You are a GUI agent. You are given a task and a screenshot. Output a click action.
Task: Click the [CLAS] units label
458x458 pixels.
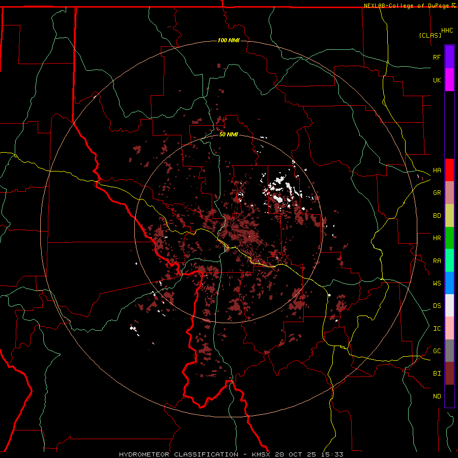click(x=430, y=35)
